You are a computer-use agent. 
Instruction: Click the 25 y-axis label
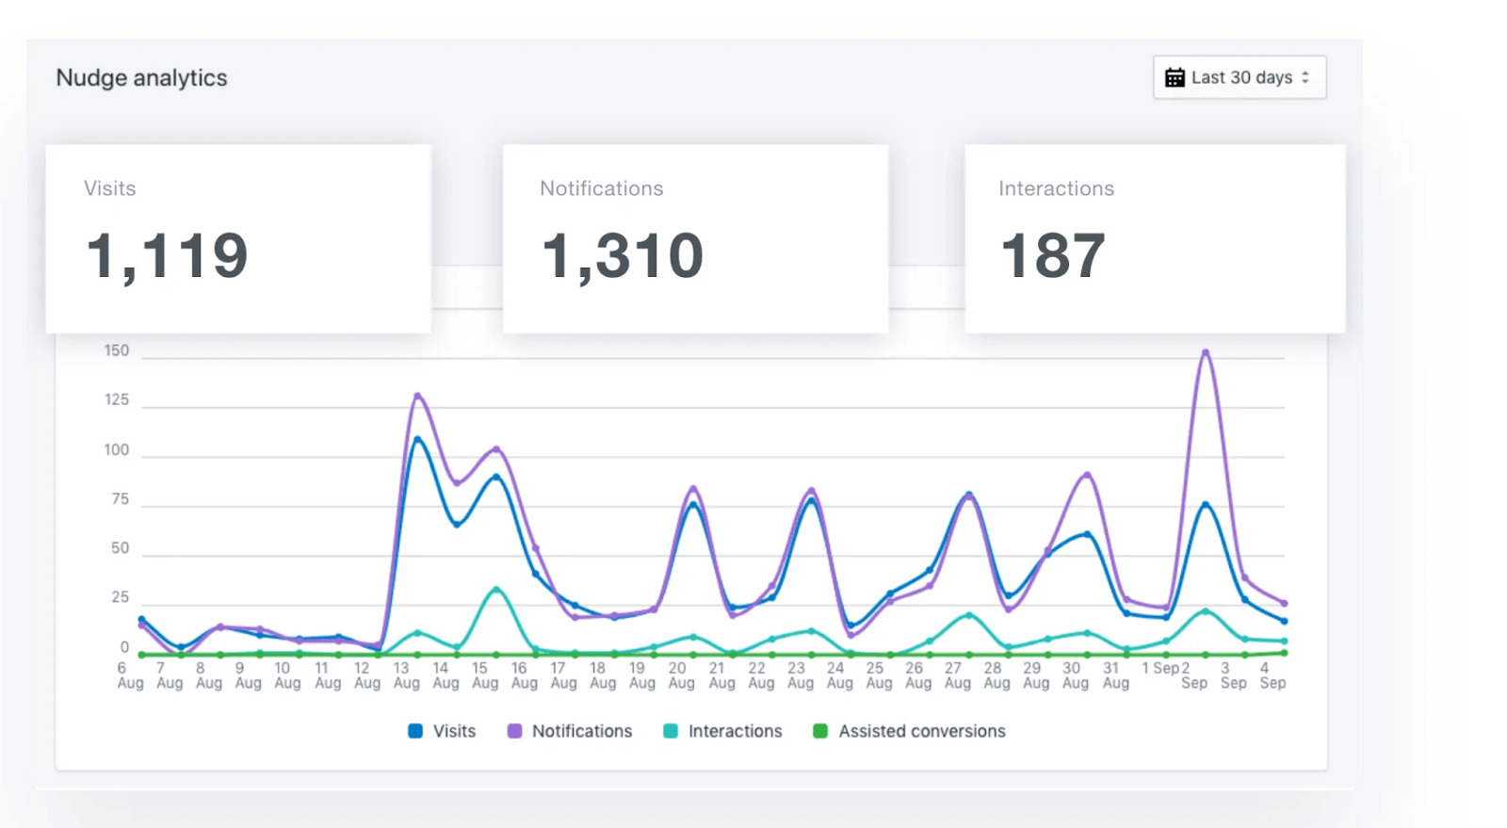pos(121,597)
